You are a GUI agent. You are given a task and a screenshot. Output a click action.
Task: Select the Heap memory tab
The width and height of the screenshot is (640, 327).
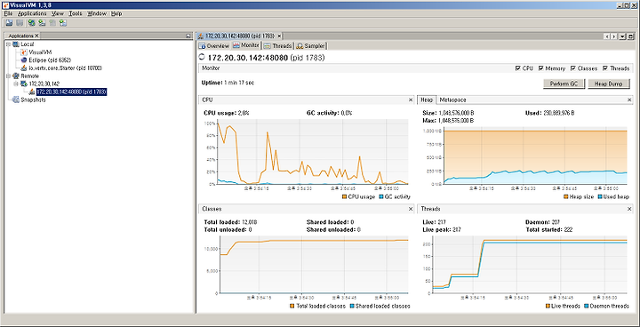pyautogui.click(x=427, y=100)
